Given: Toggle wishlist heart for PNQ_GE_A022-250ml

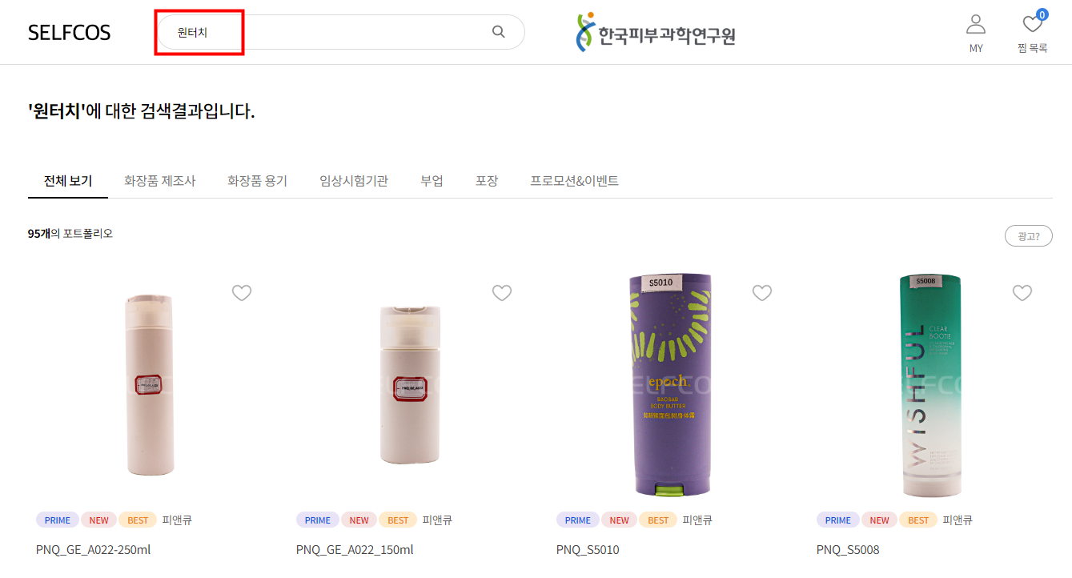Looking at the screenshot, I should click(242, 293).
